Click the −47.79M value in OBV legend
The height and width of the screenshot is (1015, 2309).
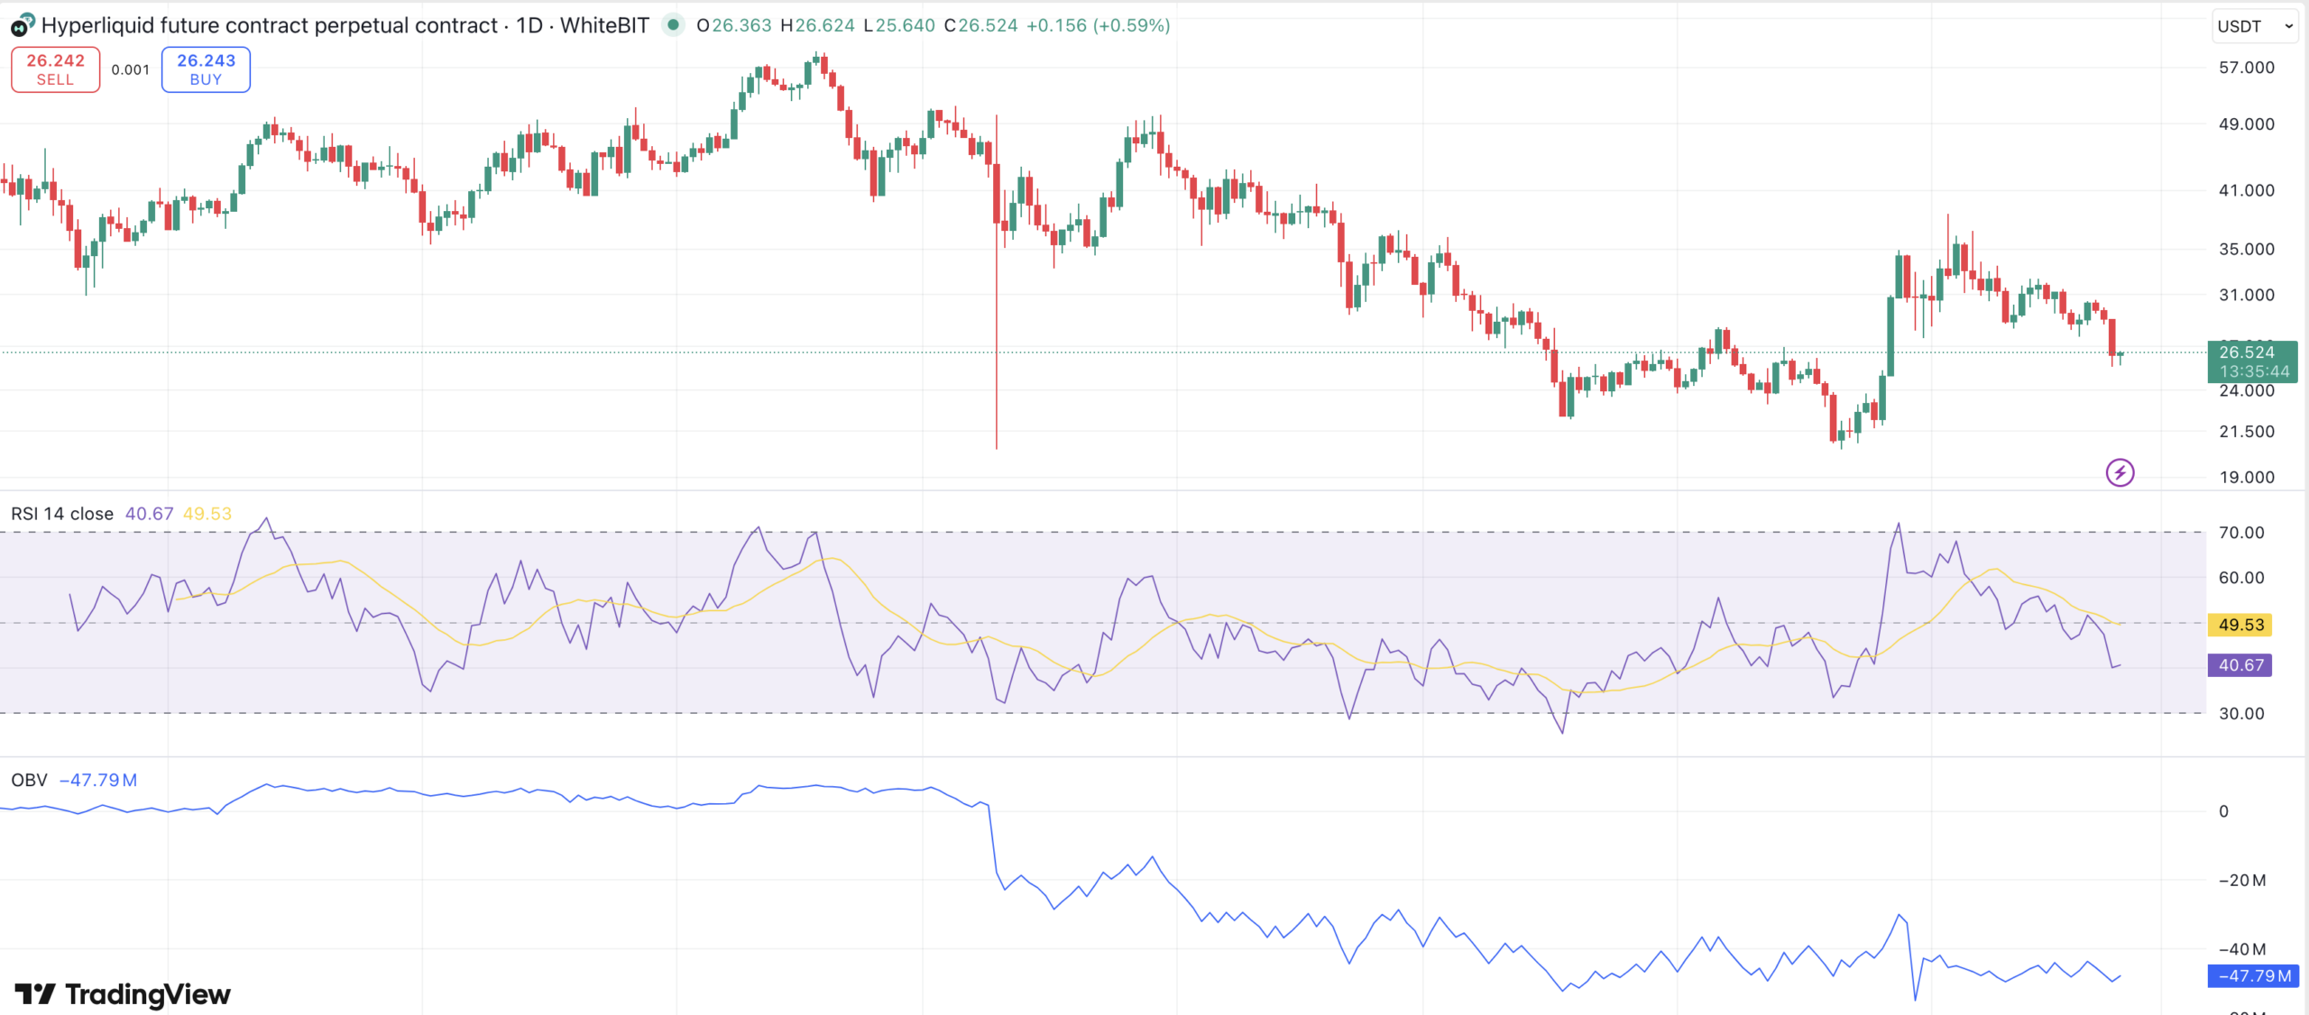(98, 780)
